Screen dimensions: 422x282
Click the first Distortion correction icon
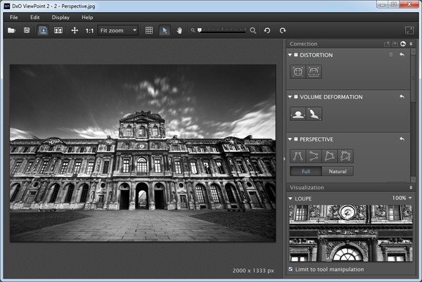[x=298, y=71]
